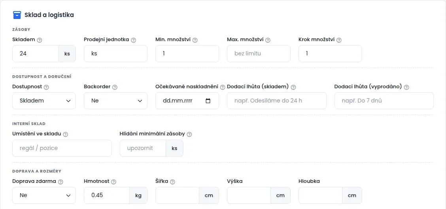This screenshot has width=446, height=209.
Task: Focus the Prodejní jednotka field
Action: tap(115, 53)
